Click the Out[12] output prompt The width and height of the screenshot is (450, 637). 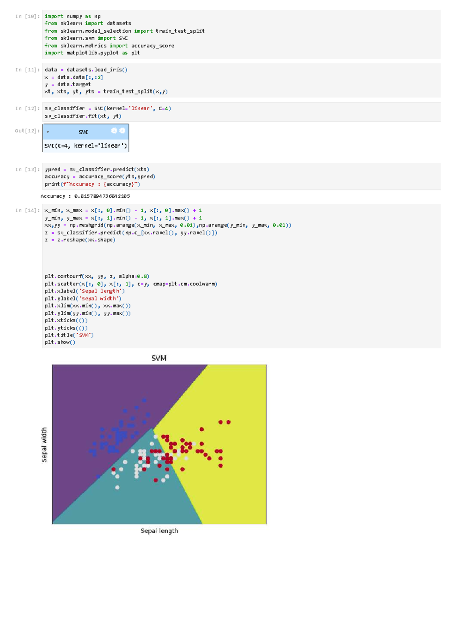[x=27, y=131]
